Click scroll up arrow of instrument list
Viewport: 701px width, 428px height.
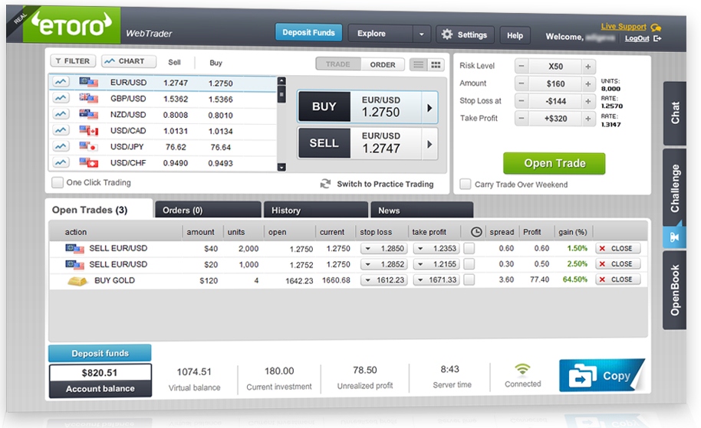point(281,81)
